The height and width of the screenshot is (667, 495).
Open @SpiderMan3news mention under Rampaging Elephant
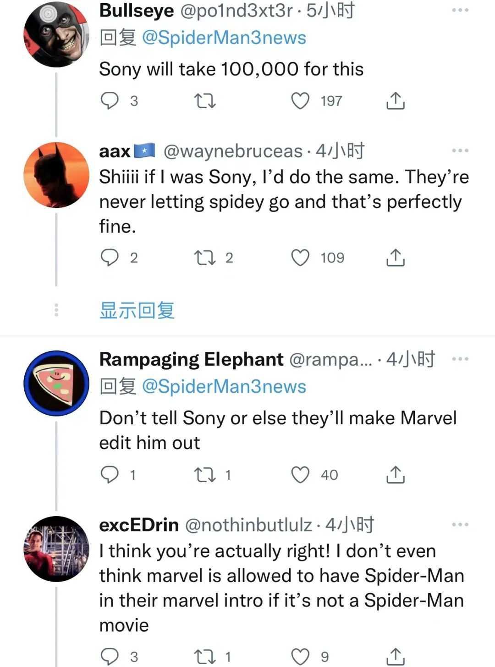coord(224,386)
